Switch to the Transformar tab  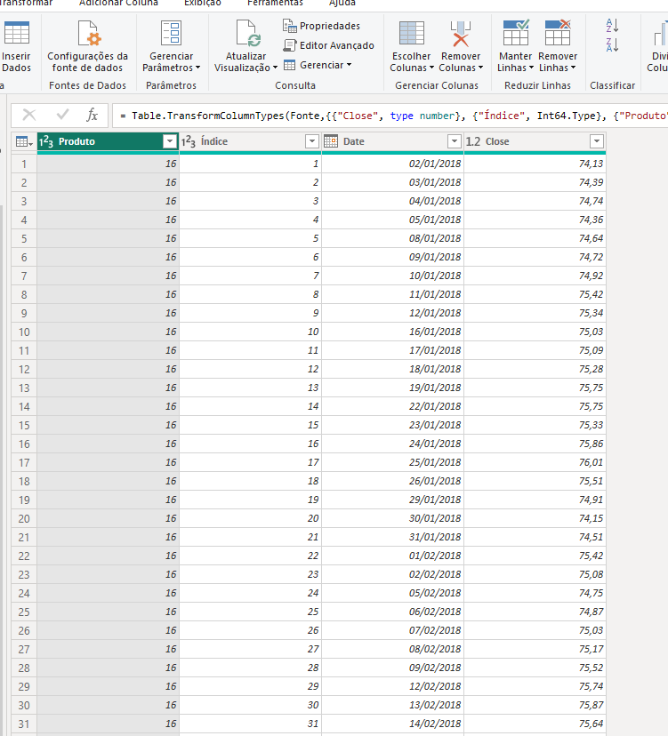26,3
